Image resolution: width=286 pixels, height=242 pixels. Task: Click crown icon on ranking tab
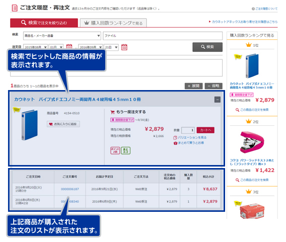tap(87, 23)
